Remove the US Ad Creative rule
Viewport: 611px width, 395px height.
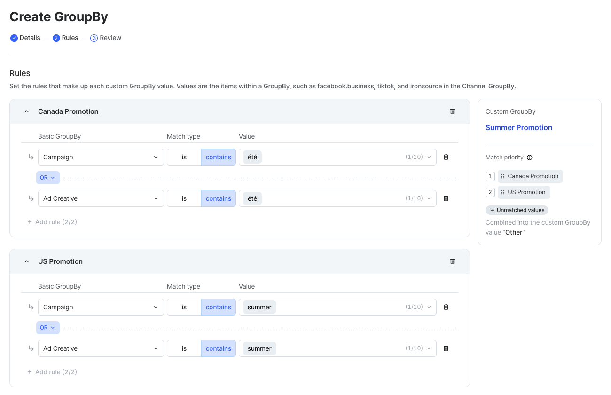coord(446,348)
